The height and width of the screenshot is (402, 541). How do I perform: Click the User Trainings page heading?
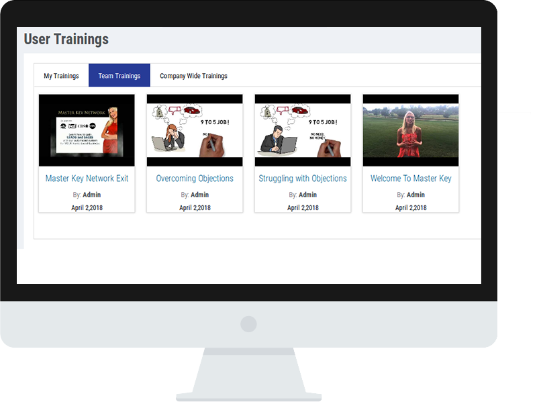click(x=66, y=39)
